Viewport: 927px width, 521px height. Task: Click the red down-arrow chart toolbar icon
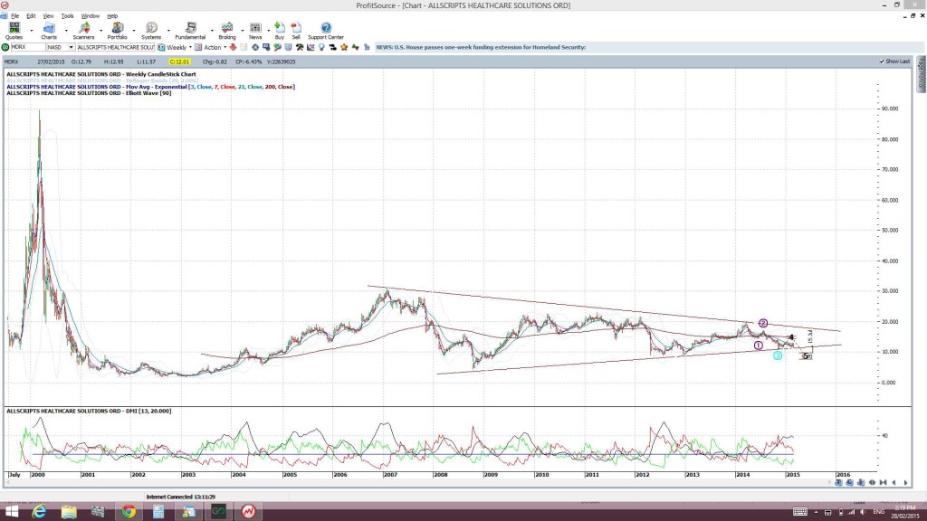coord(233,47)
